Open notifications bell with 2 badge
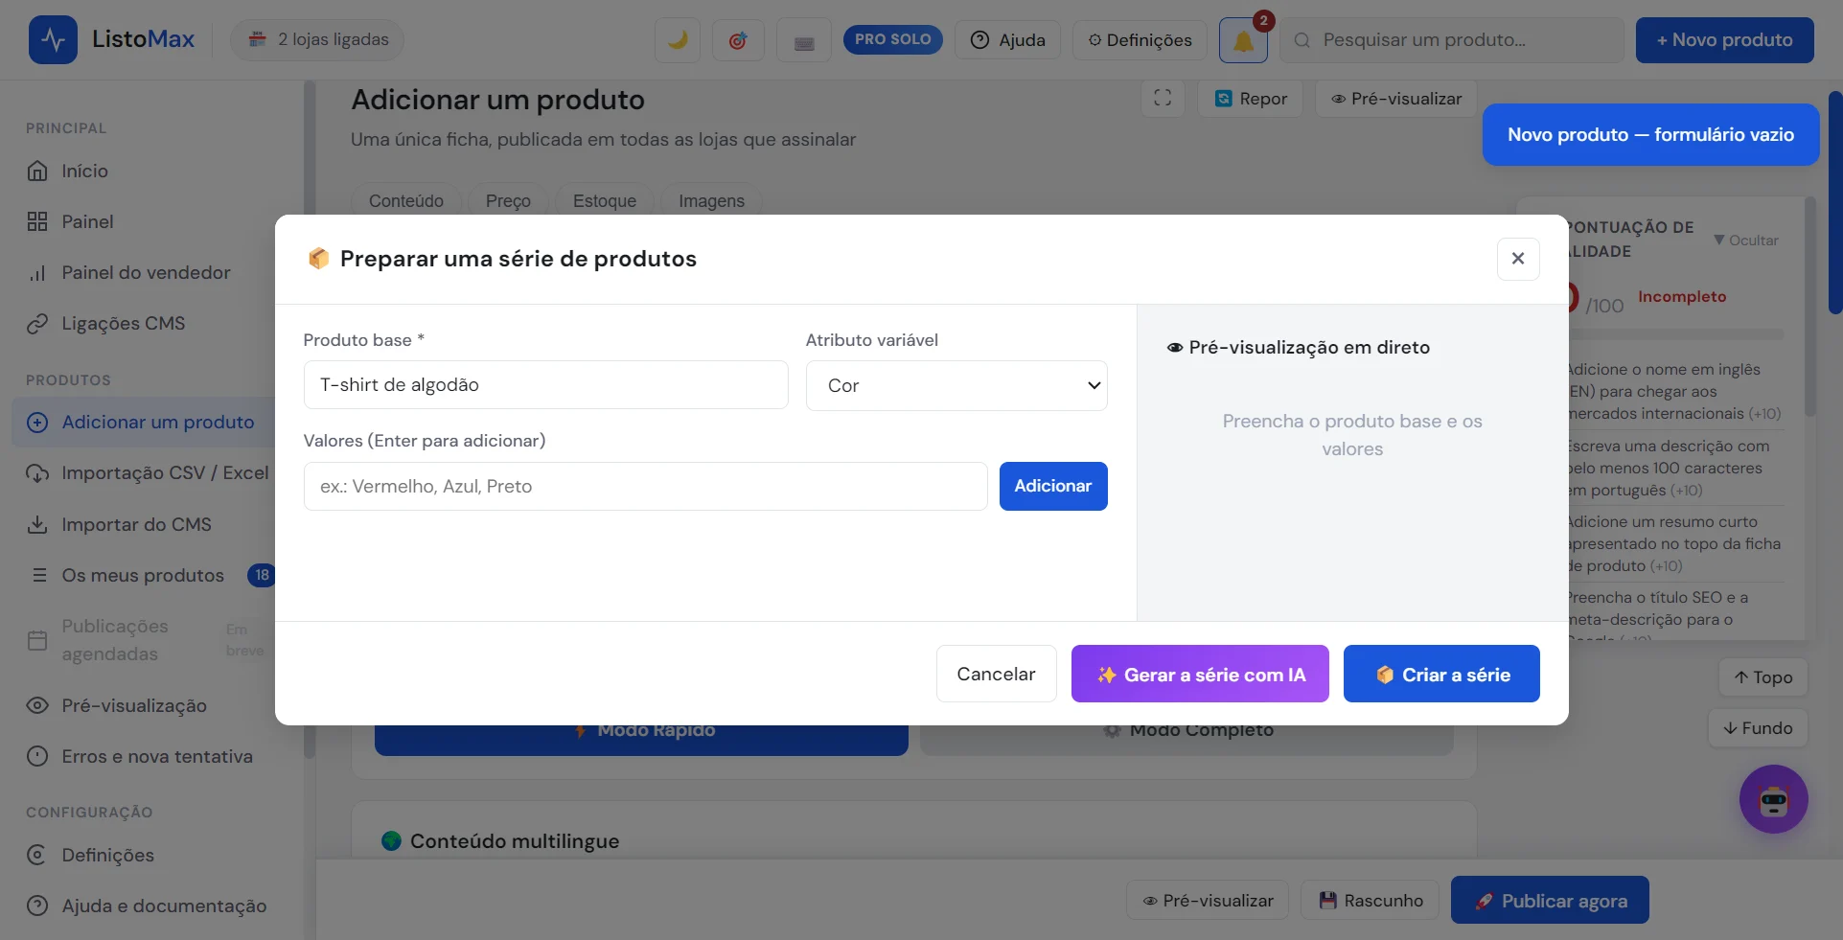 click(x=1243, y=40)
